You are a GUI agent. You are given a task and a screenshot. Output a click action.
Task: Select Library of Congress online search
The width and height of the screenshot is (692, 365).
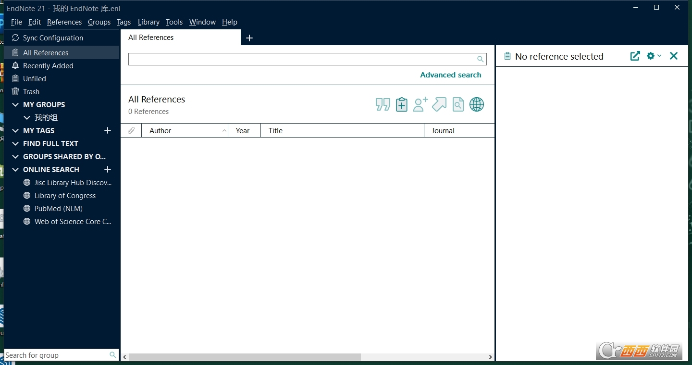65,195
